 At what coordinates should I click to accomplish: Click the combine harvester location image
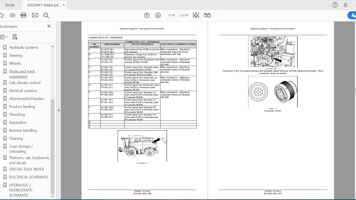pos(142,146)
